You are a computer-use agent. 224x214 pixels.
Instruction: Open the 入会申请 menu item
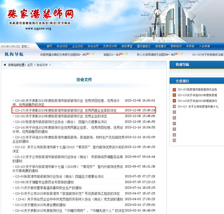click(x=204, y=46)
